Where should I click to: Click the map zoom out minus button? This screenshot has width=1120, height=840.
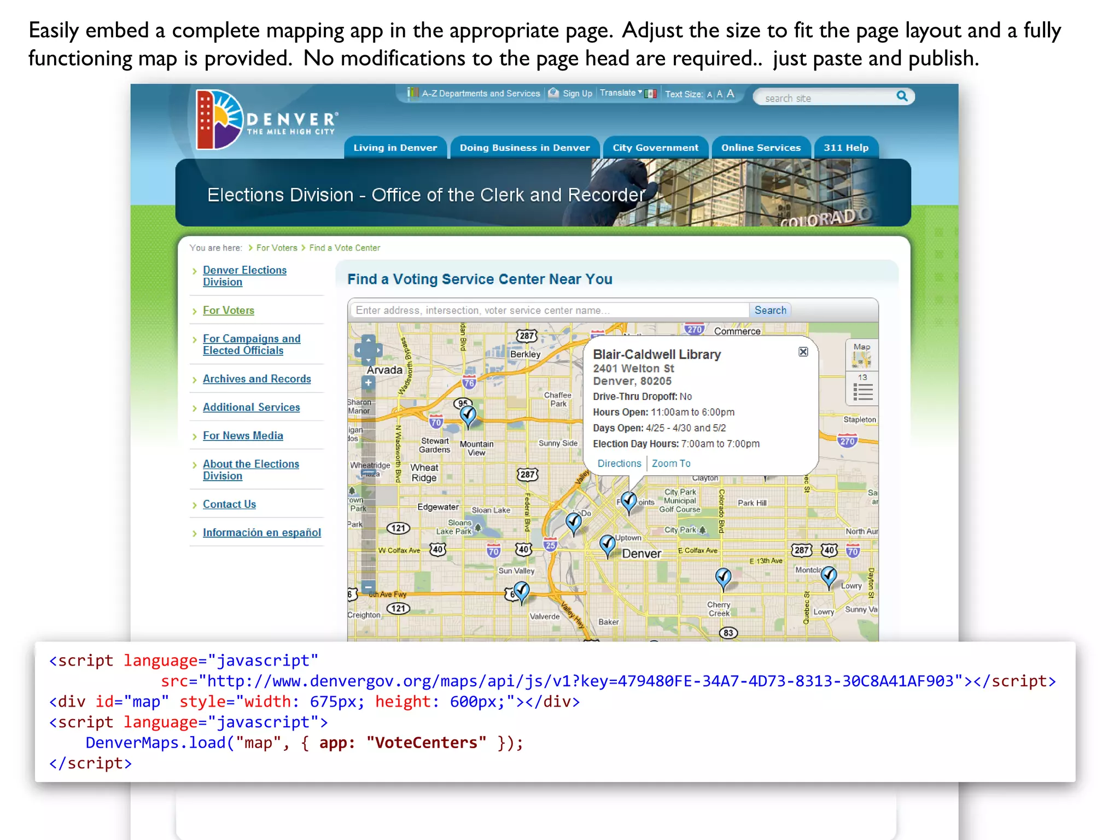(x=369, y=587)
